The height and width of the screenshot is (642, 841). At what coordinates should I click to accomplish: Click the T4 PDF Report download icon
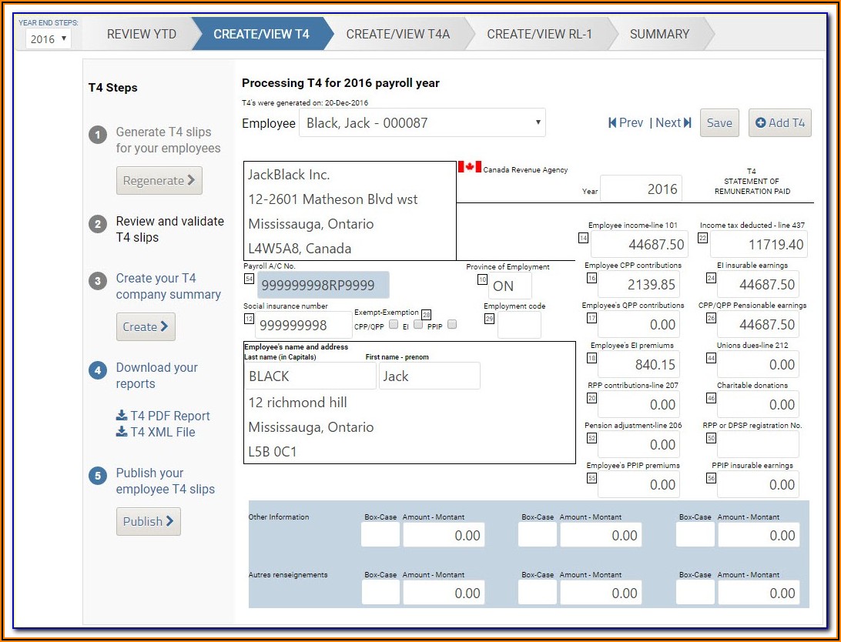122,416
